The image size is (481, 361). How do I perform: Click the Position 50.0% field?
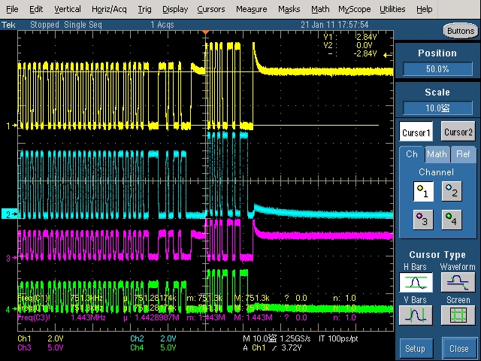(437, 68)
